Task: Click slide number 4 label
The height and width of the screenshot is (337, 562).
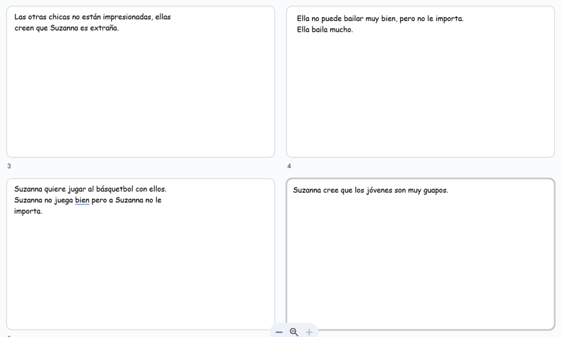Action: [289, 166]
